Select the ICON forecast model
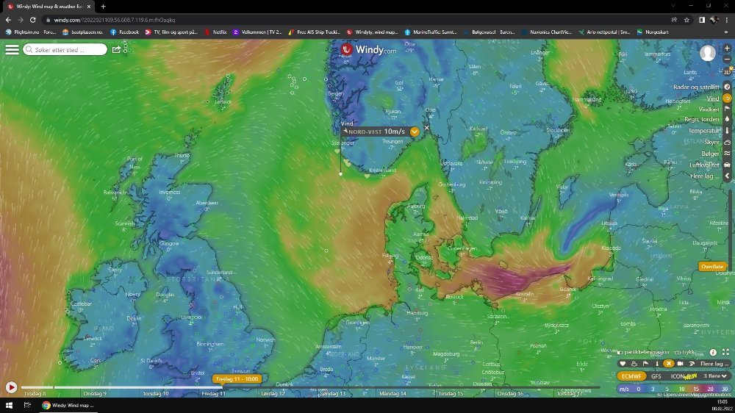 pyautogui.click(x=677, y=376)
